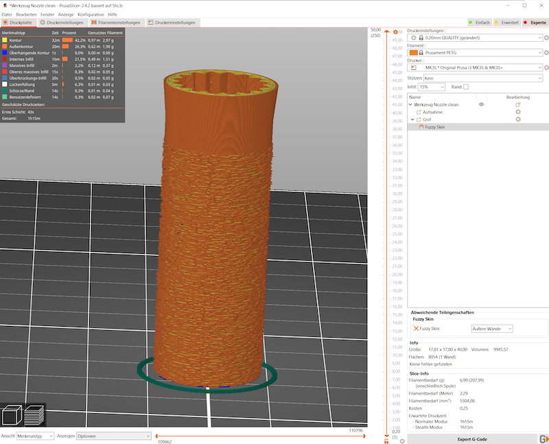Switch to the Filamenteinstellungen tab
This screenshot has width=549, height=444.
pos(116,23)
